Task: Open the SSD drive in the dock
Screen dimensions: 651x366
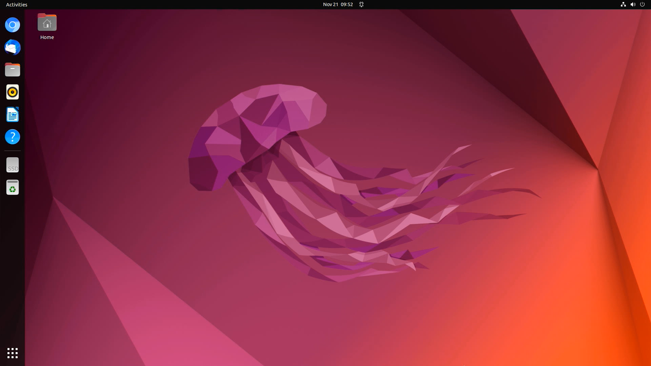Action: tap(13, 165)
